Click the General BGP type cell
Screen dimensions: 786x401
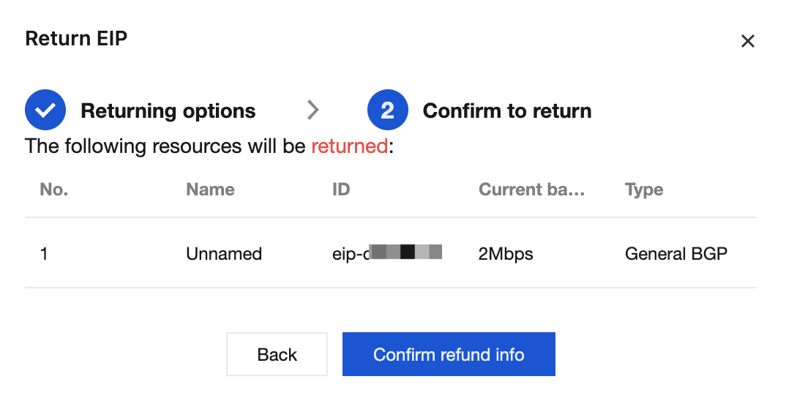point(675,254)
